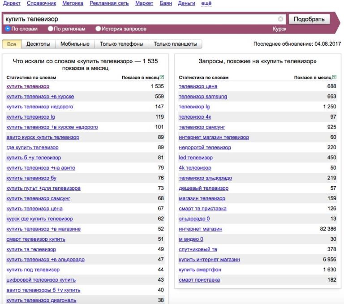
Task: Open 'цифровой телевизор купить' link
Action: coord(41,280)
